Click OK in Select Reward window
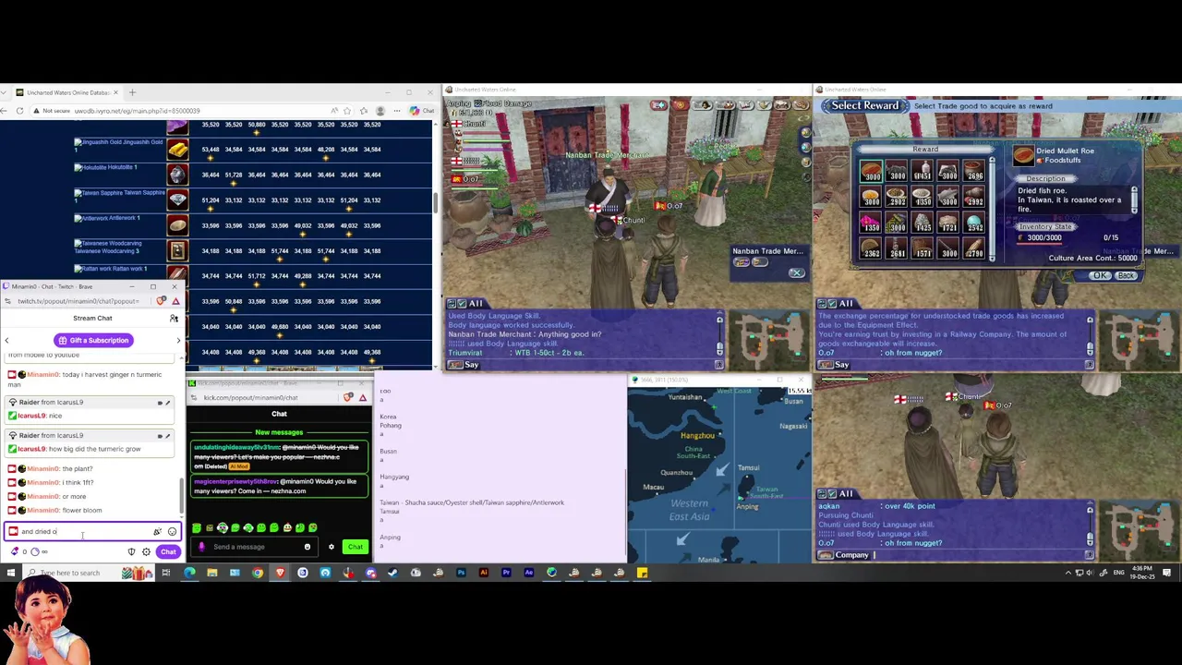The height and width of the screenshot is (665, 1182). [x=1099, y=276]
